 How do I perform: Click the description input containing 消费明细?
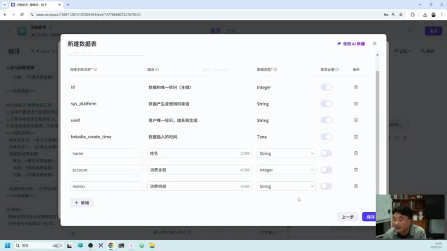click(x=200, y=186)
